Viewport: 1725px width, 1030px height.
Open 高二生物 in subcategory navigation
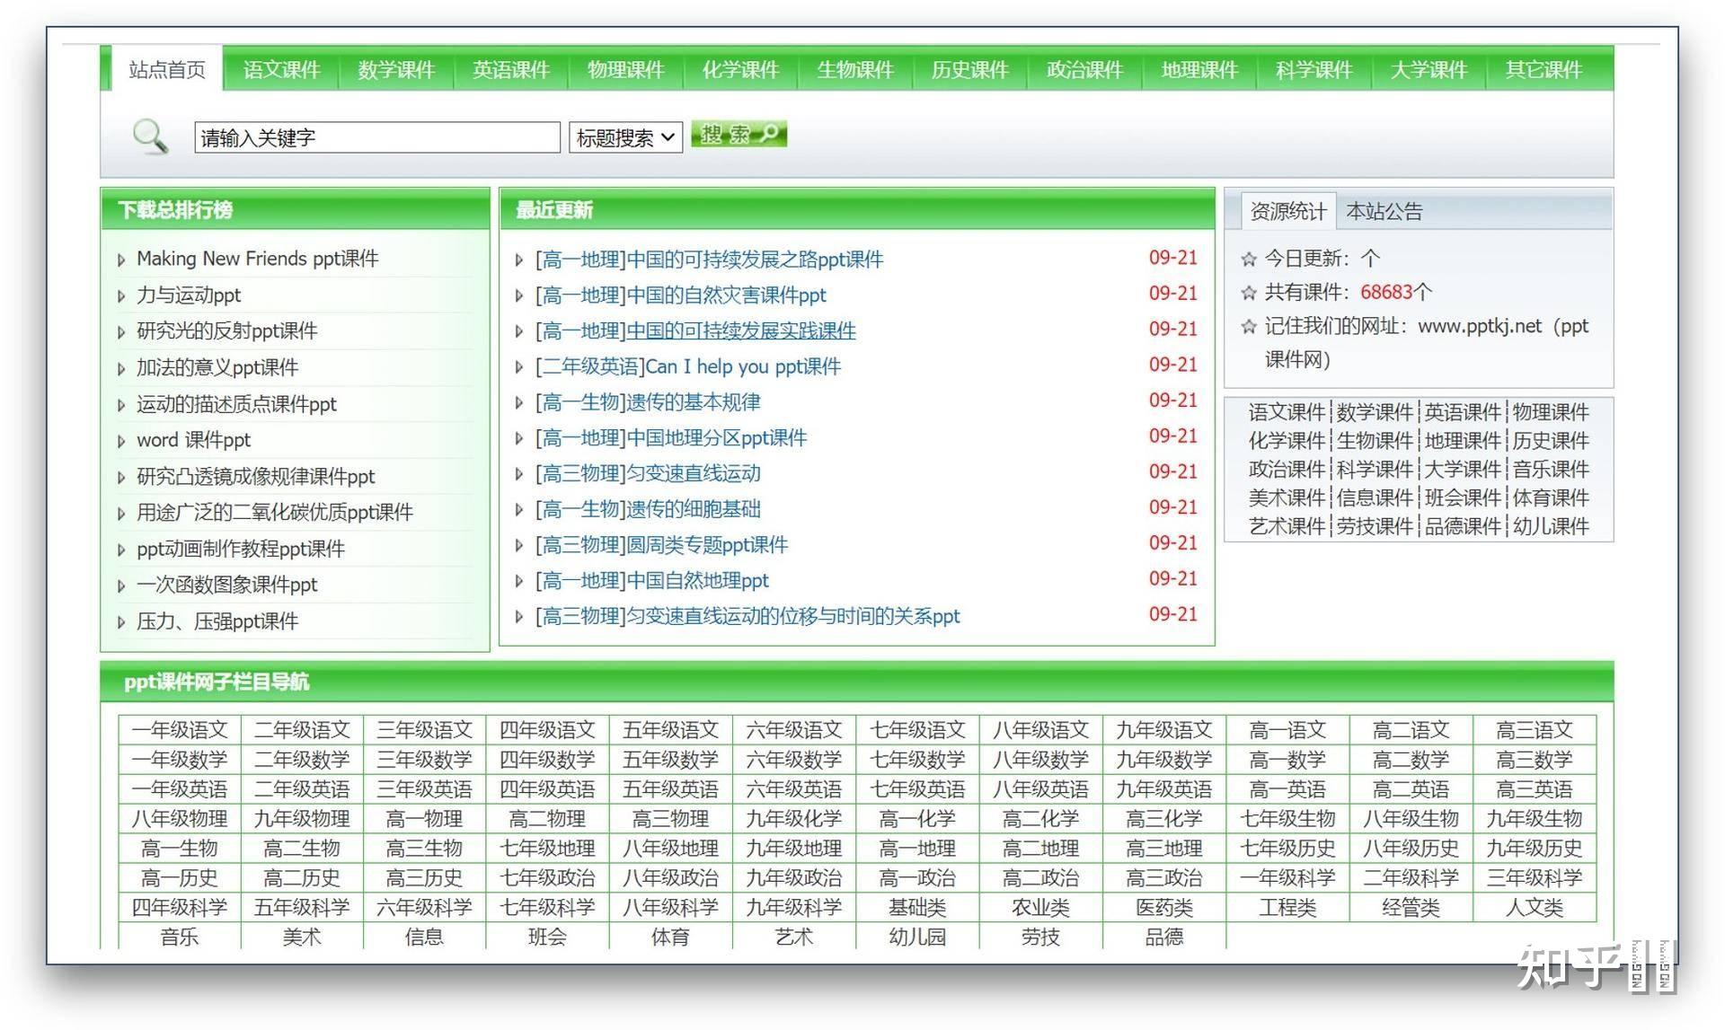tap(302, 849)
